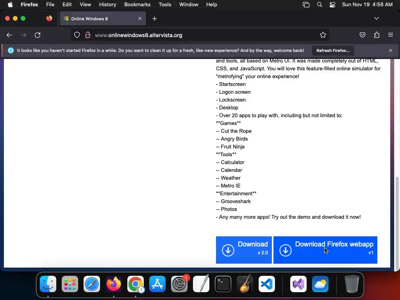
Task: Click the info icon in notification bar
Action: click(11, 50)
